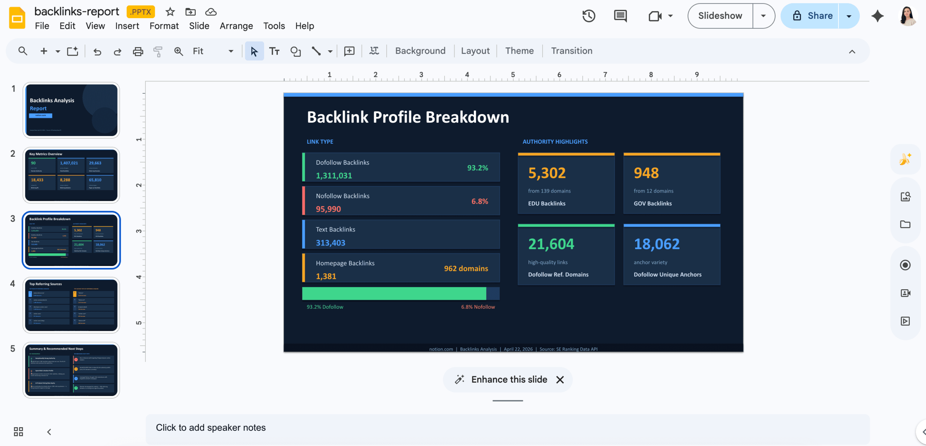Image resolution: width=926 pixels, height=446 pixels.
Task: Insert a text box
Action: coord(274,51)
